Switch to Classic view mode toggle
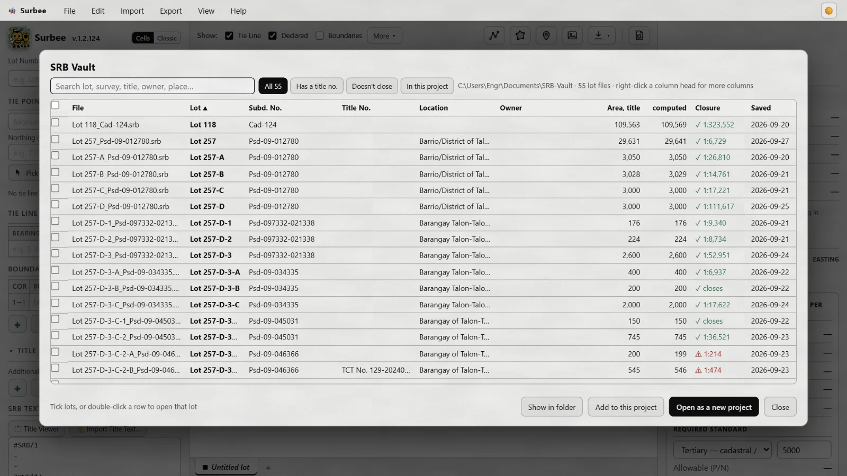Viewport: 847px width, 476px height. [x=167, y=38]
